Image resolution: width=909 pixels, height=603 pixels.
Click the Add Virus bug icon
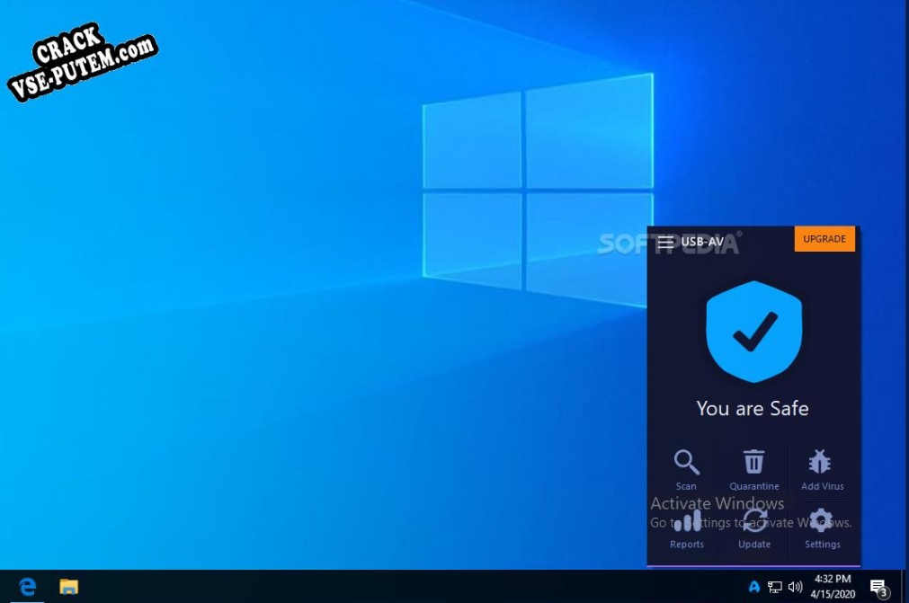[821, 462]
